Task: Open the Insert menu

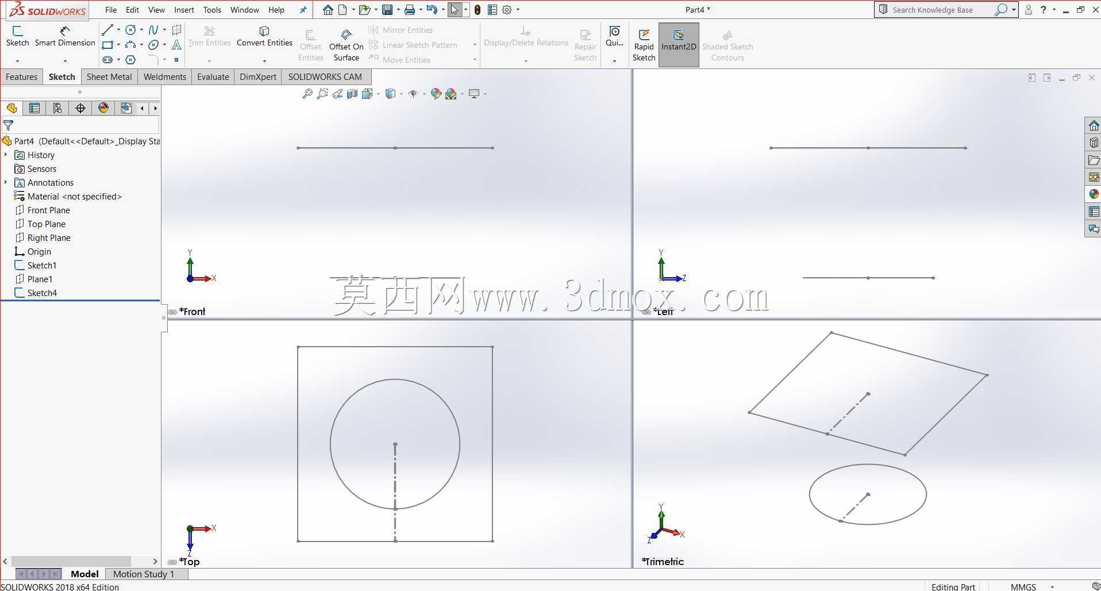Action: tap(184, 10)
